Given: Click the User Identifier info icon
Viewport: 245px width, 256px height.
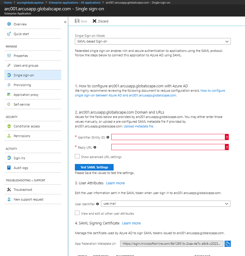Looking at the screenshot, I should (x=97, y=204).
